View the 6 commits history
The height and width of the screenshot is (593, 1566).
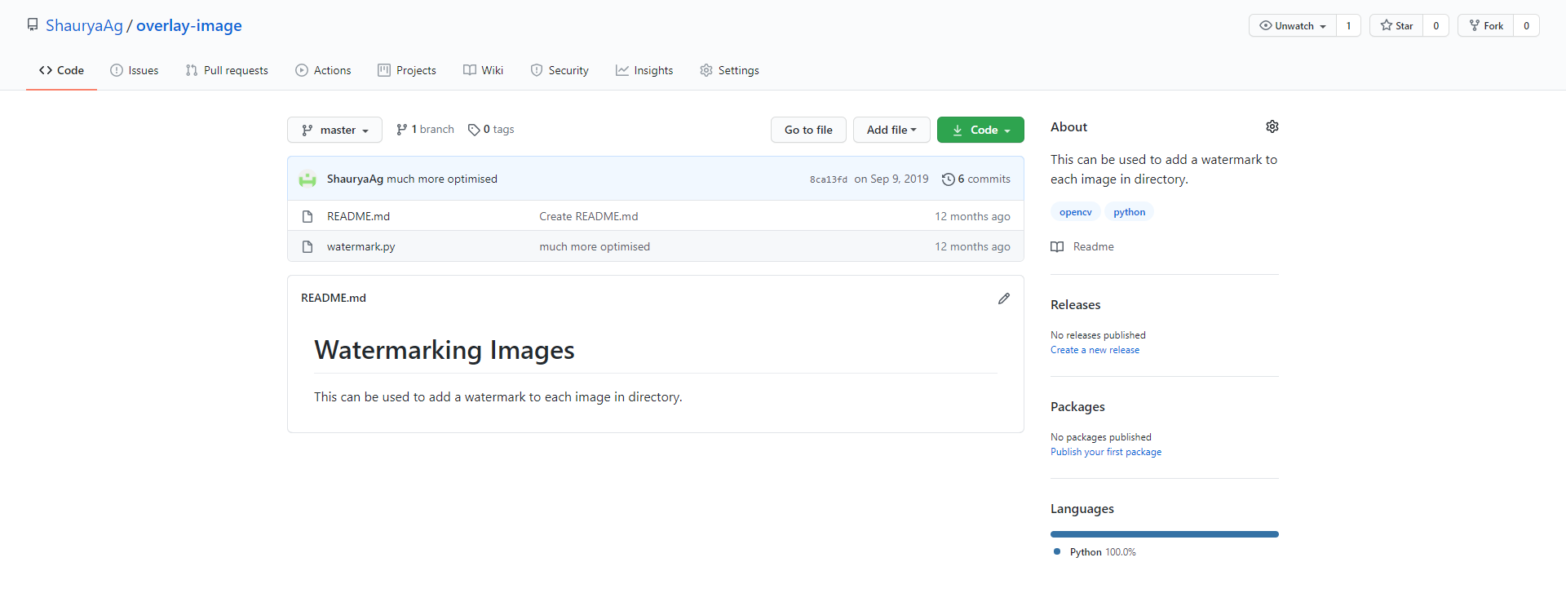click(976, 179)
